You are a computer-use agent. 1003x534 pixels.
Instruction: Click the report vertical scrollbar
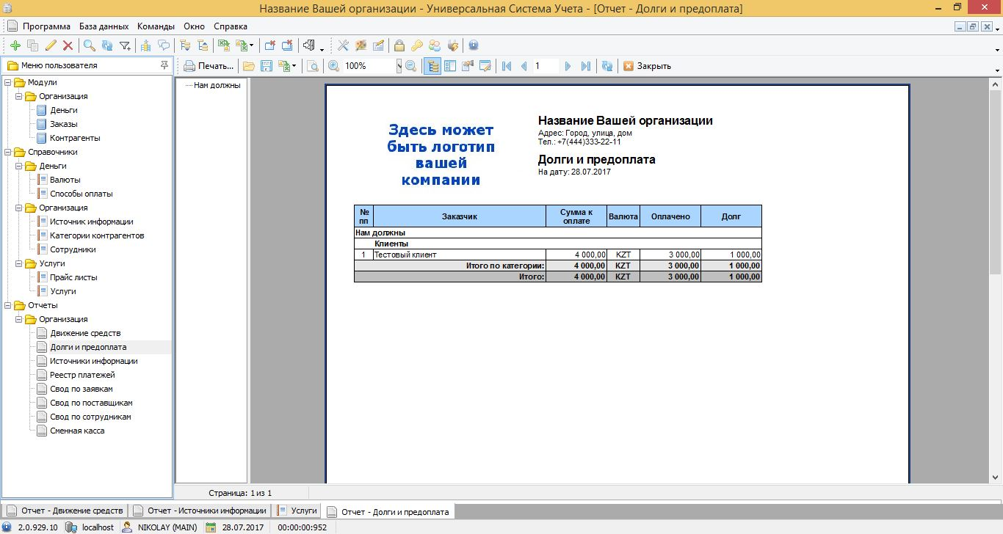(996, 279)
